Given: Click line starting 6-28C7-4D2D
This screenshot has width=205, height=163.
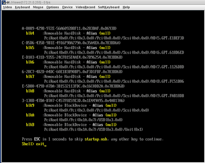Looking at the screenshot, I should point(72,72).
